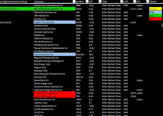Select the ServiceSource International Inc cell
Viewport: 163px width, 116px height.
(x=49, y=74)
